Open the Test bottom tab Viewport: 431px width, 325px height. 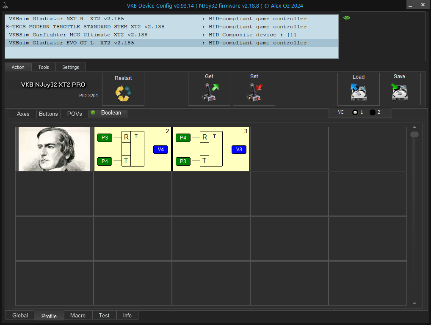pos(104,315)
